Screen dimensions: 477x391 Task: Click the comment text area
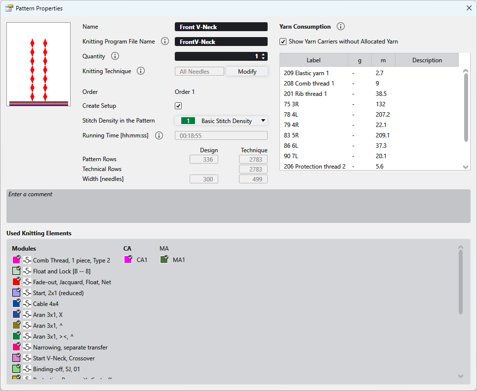pos(238,206)
